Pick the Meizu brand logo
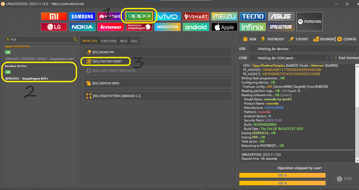Screen dimensions: 359x190 tap(224, 16)
